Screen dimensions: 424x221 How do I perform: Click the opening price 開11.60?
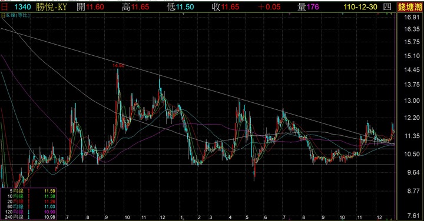[90, 7]
